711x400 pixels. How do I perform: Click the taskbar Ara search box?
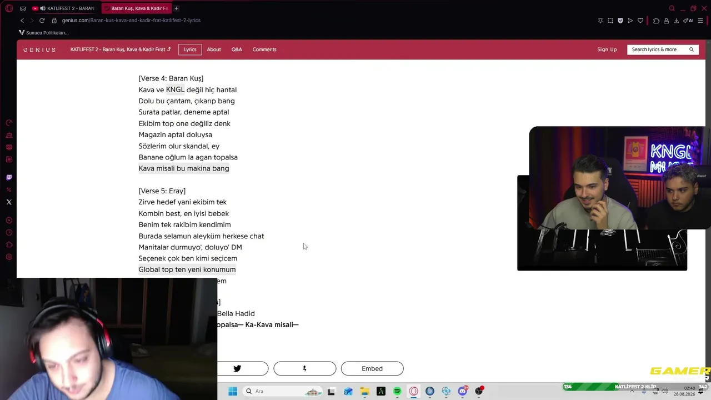pos(283,391)
